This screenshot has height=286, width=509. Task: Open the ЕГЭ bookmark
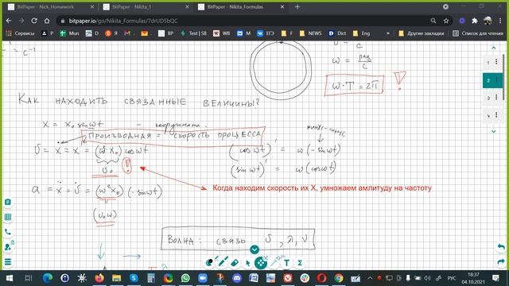tap(266, 33)
